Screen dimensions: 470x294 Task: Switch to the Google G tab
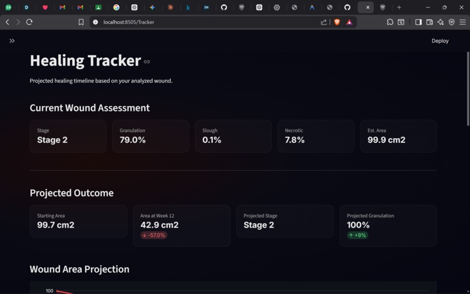coord(116,8)
